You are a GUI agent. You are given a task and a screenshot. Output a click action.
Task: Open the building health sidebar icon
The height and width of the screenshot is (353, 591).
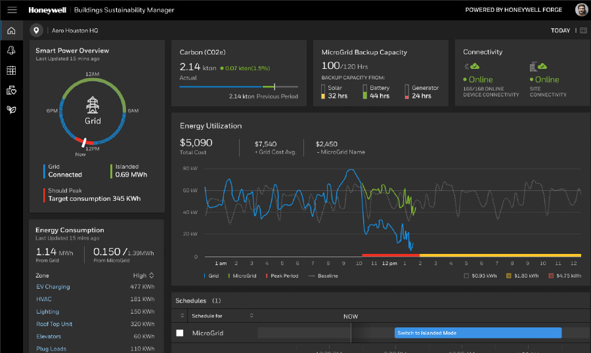[x=11, y=90]
